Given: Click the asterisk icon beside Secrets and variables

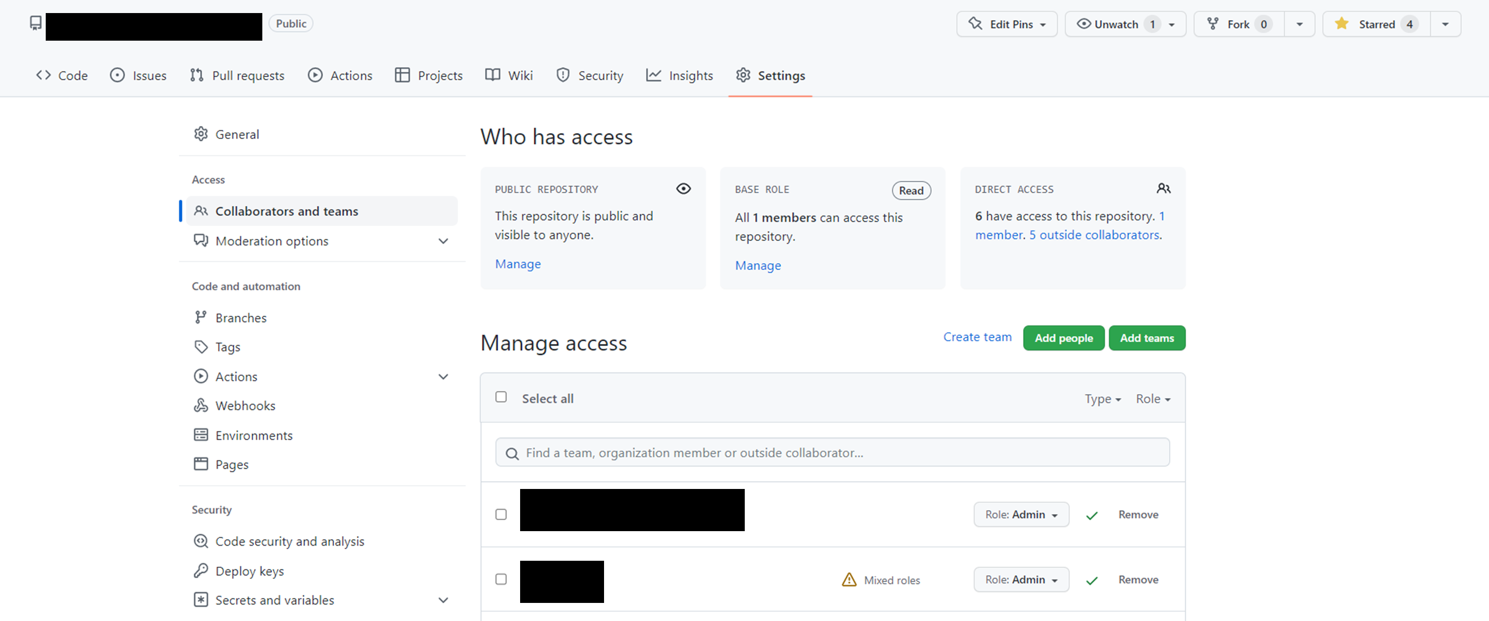Looking at the screenshot, I should click(x=201, y=599).
